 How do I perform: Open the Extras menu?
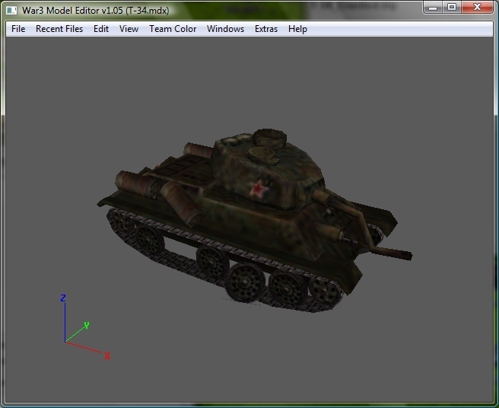coord(266,29)
